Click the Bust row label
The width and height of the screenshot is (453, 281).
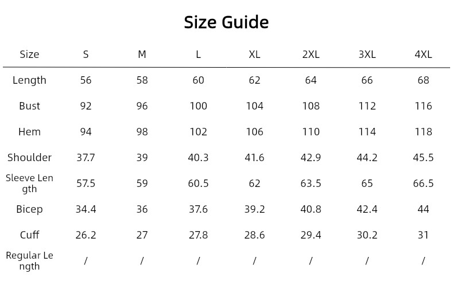click(29, 106)
